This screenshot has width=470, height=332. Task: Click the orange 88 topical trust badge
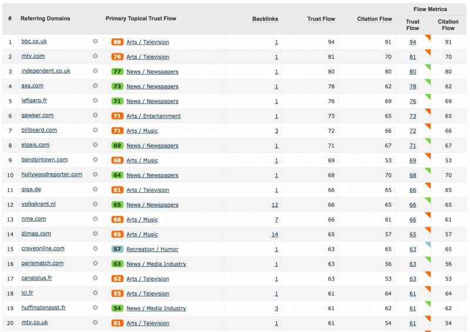(117, 42)
